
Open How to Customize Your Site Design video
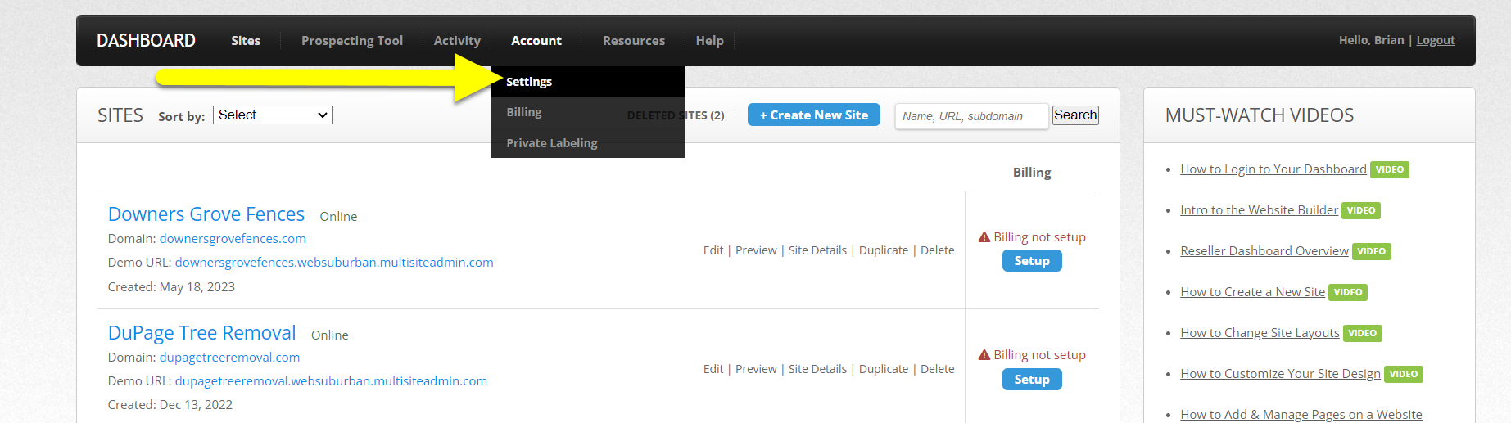click(1280, 374)
